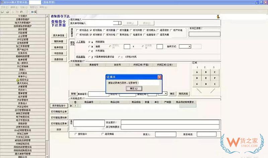Click the Cut scissors icon in the toolbar

coord(13,12)
